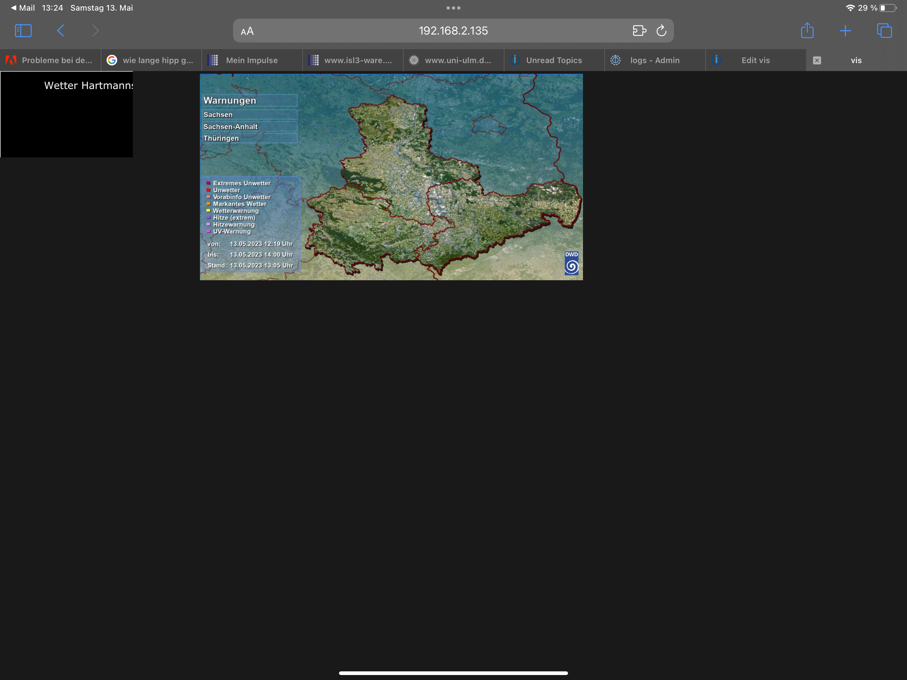Click the DWD logo on map
This screenshot has width=907, height=680.
(x=571, y=263)
